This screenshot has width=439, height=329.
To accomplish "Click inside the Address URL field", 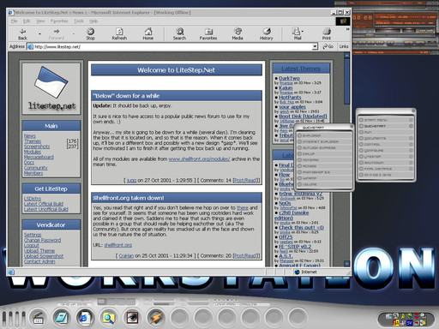I will (171, 46).
